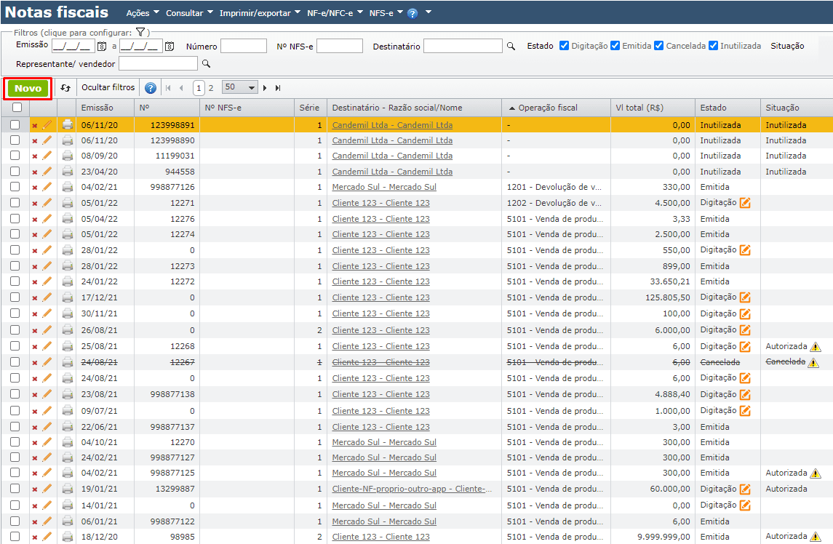The width and height of the screenshot is (833, 544).
Task: Click search magnifier beside Destinatário field
Action: pyautogui.click(x=511, y=46)
